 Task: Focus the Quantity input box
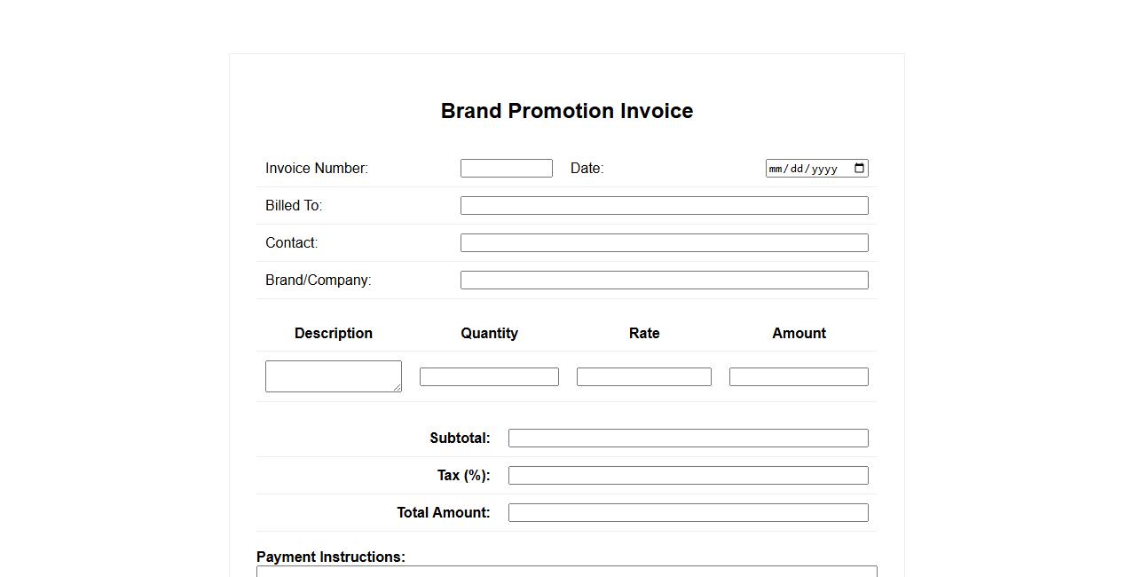(489, 377)
